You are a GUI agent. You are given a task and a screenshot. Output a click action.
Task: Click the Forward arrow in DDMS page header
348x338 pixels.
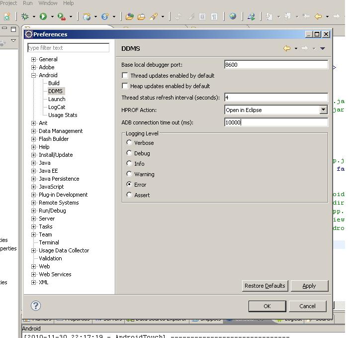305,48
